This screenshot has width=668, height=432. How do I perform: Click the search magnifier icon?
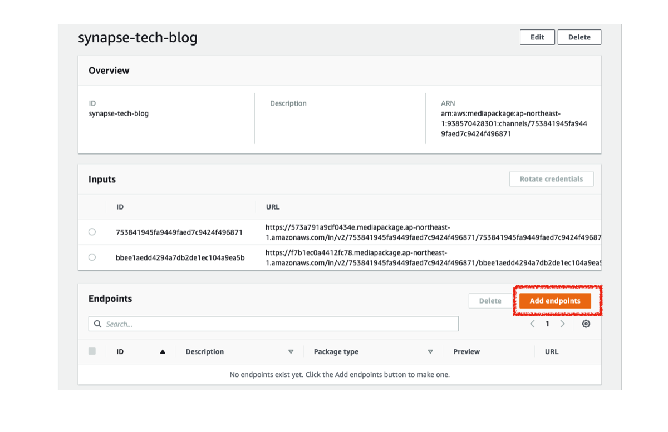coord(98,324)
